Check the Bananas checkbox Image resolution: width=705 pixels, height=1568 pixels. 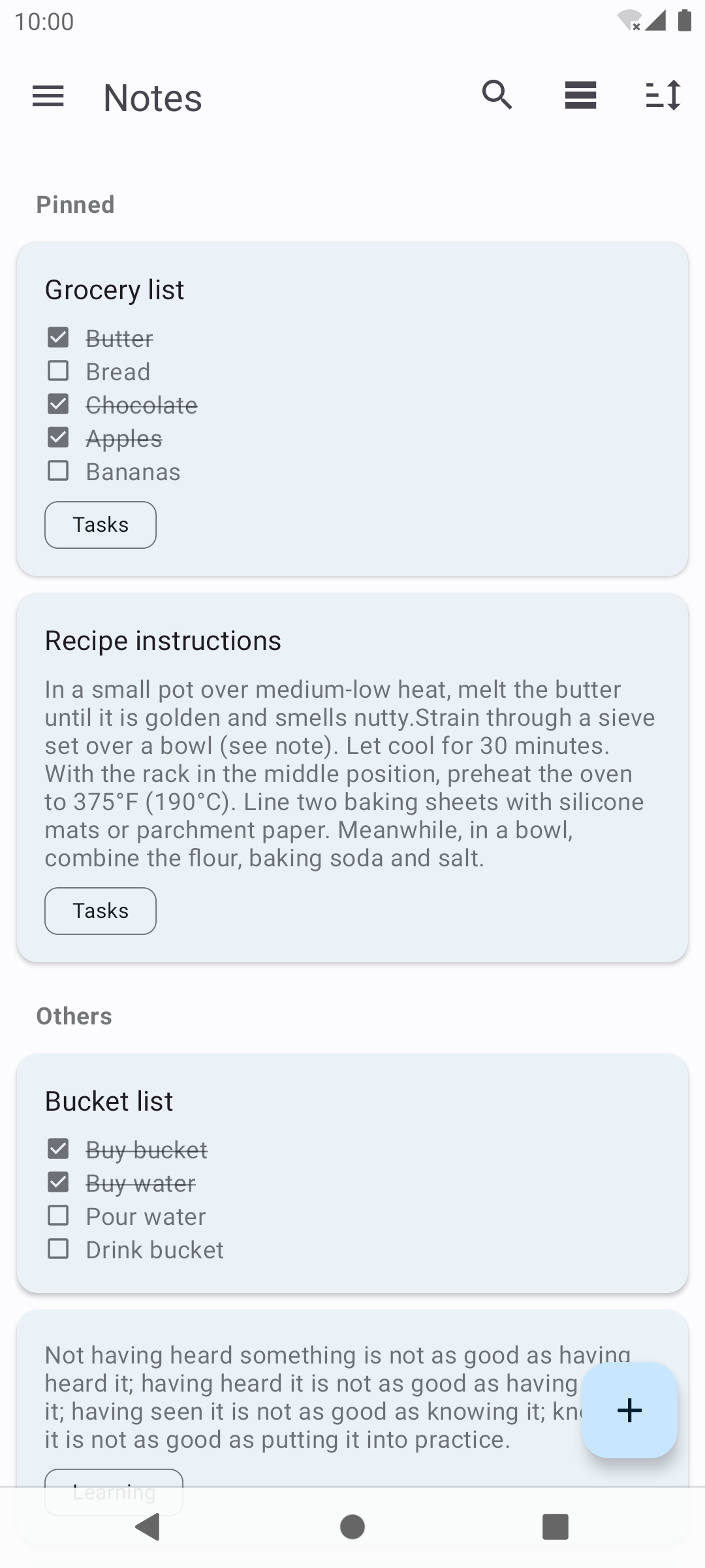pyautogui.click(x=58, y=471)
